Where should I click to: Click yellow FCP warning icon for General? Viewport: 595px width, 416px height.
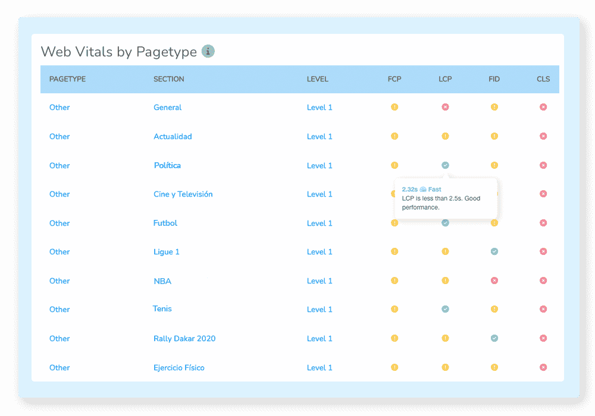click(x=394, y=107)
